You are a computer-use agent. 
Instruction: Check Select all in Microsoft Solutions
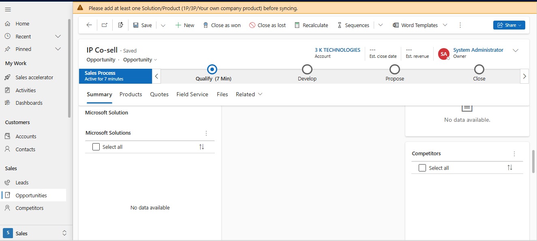pos(96,147)
